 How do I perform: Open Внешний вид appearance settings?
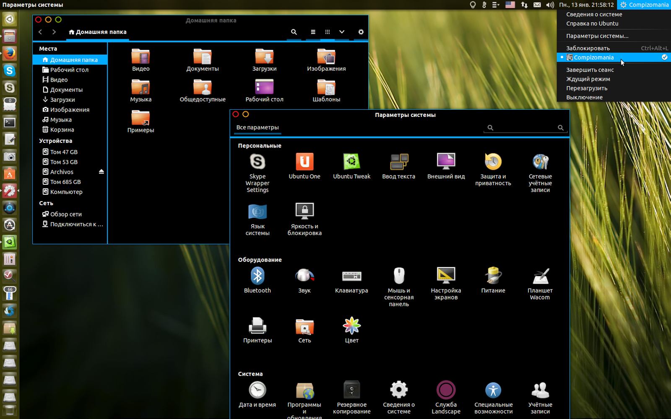click(x=446, y=166)
